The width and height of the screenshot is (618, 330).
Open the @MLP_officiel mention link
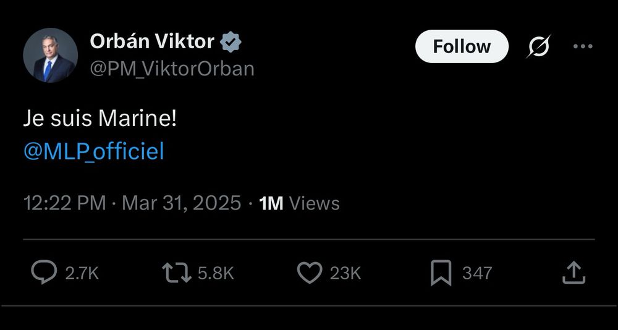(94, 151)
